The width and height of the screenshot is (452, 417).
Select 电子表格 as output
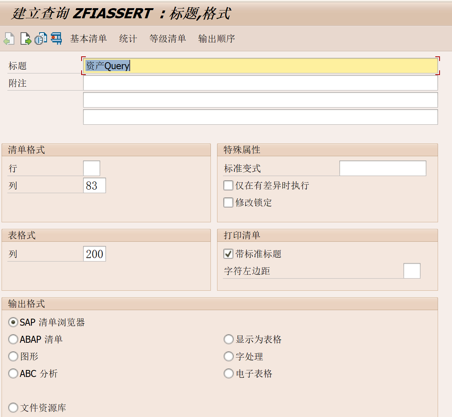pos(229,373)
